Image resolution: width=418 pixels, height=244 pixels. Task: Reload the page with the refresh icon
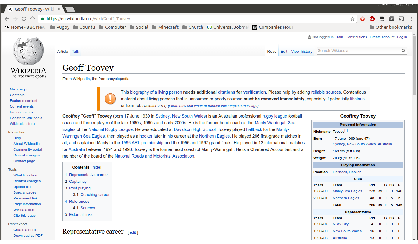click(x=24, y=19)
